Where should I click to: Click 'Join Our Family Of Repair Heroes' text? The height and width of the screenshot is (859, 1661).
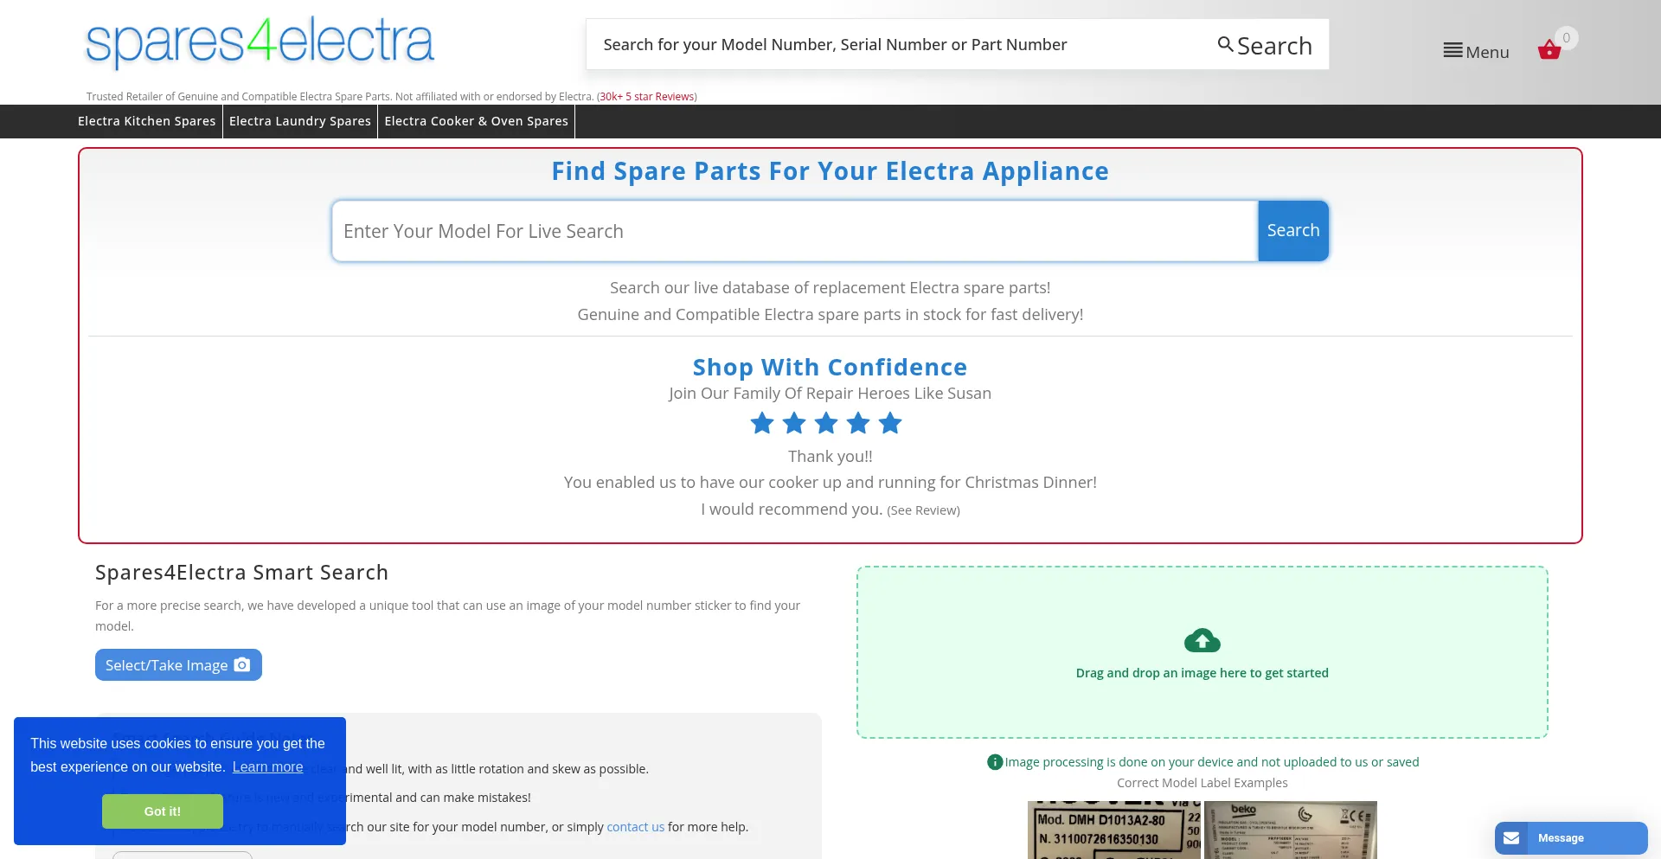pyautogui.click(x=830, y=394)
